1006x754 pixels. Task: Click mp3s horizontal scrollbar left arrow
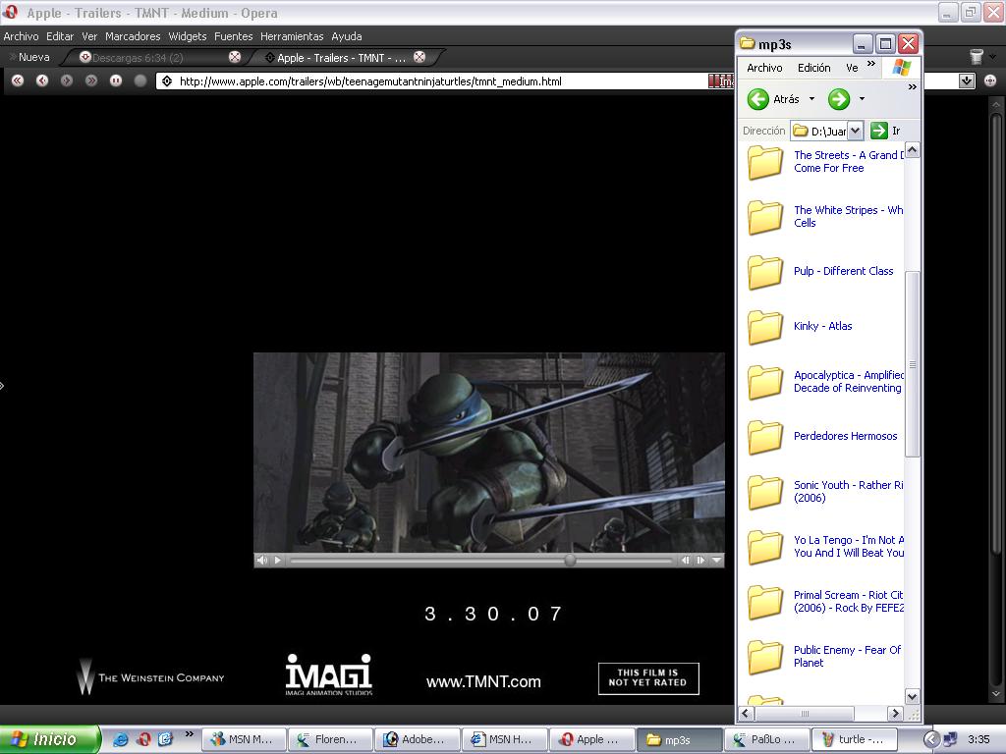pyautogui.click(x=746, y=713)
